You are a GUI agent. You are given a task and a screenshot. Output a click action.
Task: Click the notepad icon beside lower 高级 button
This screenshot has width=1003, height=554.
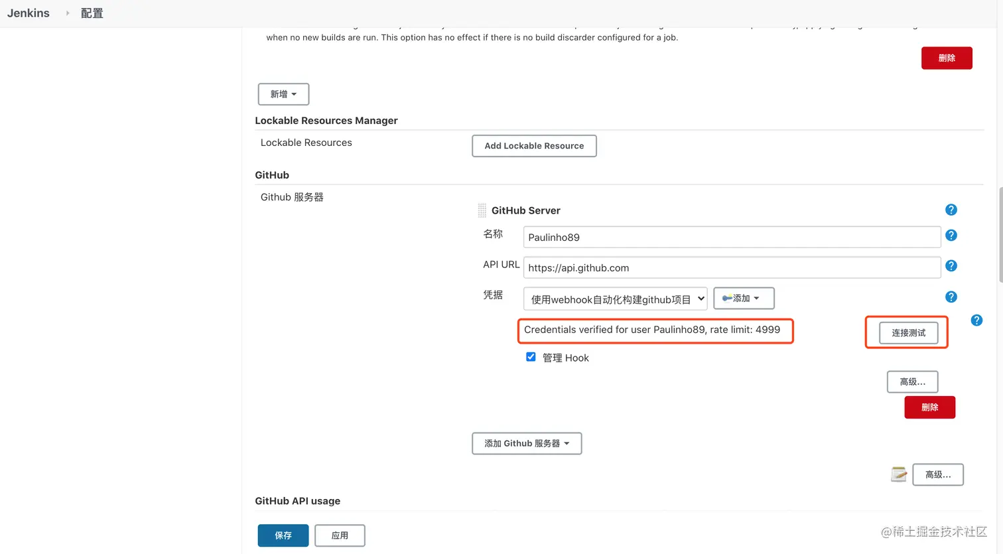tap(899, 474)
